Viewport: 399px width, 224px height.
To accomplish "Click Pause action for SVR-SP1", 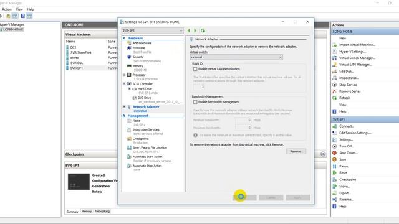I will pos(344,166).
